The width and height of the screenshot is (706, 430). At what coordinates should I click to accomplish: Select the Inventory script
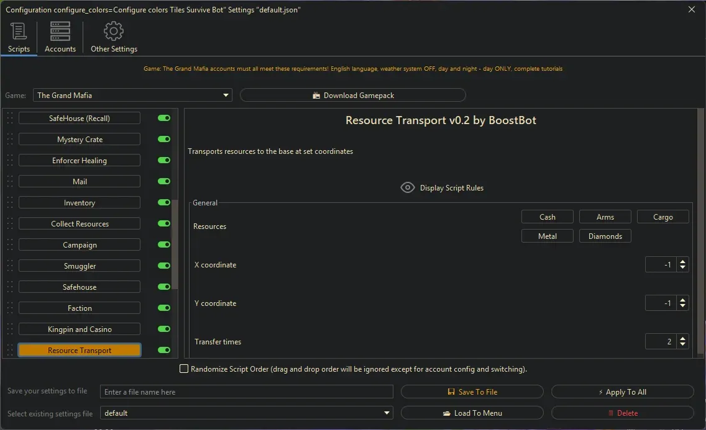click(80, 203)
